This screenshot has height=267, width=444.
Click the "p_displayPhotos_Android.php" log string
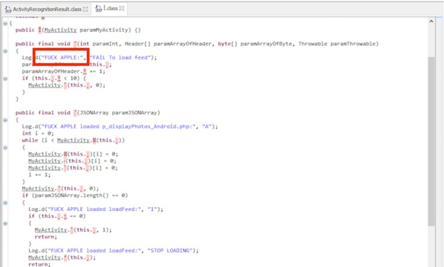point(119,126)
